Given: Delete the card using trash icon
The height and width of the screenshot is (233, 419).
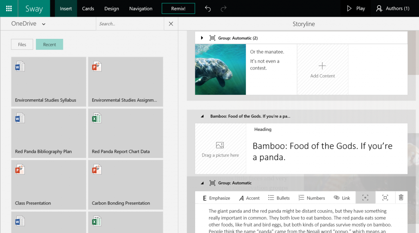Looking at the screenshot, I should pos(401,198).
